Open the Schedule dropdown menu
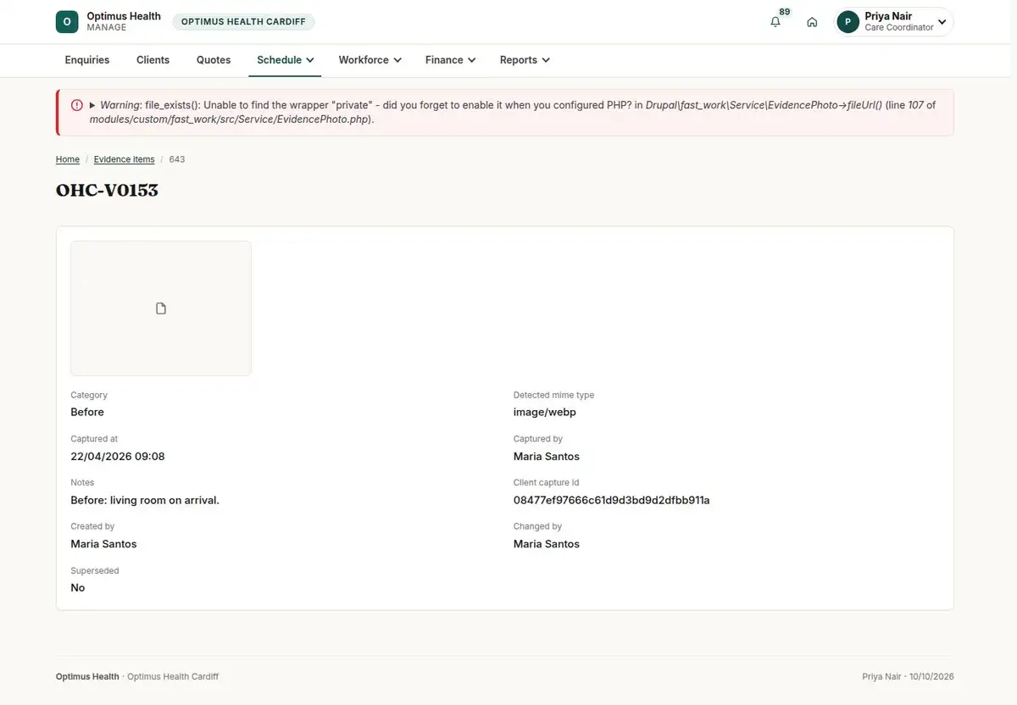 (x=285, y=60)
